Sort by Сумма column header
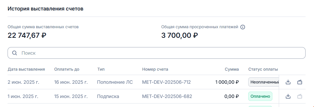The image size is (314, 107). point(232,69)
